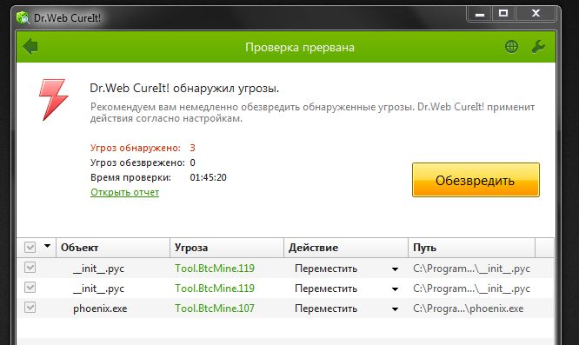Click the first row C:\Program...\__init__.pyc path
This screenshot has height=345, width=579.
[x=471, y=269]
